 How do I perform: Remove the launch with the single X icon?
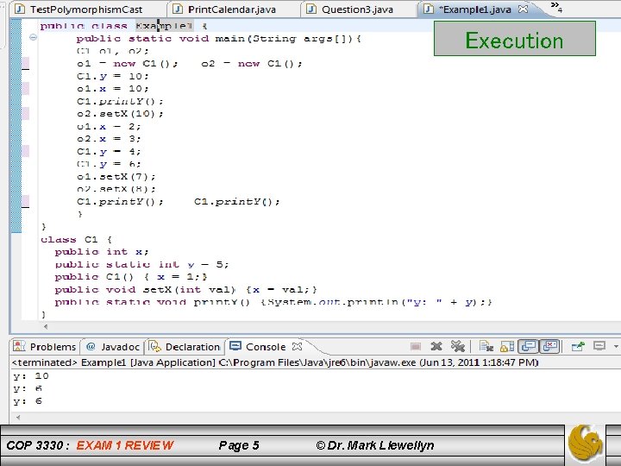[436, 346]
